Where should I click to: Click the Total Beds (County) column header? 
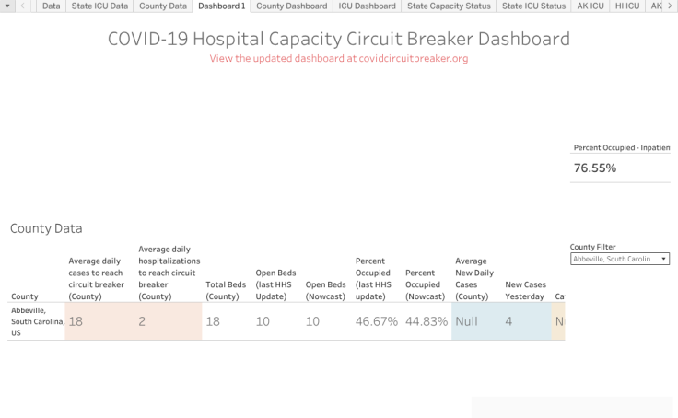226,291
